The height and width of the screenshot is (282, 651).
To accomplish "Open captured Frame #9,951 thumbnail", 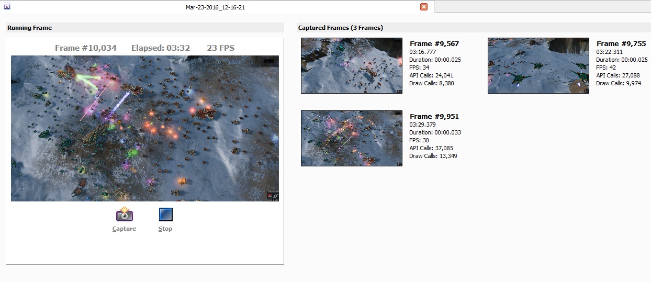I will pyautogui.click(x=352, y=138).
